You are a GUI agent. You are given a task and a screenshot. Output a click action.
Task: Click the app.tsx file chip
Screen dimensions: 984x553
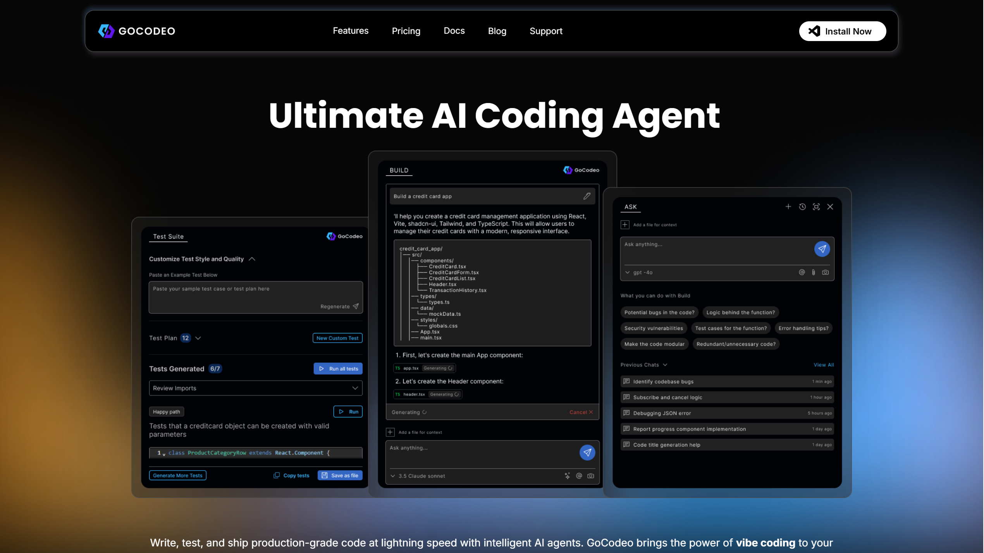424,368
